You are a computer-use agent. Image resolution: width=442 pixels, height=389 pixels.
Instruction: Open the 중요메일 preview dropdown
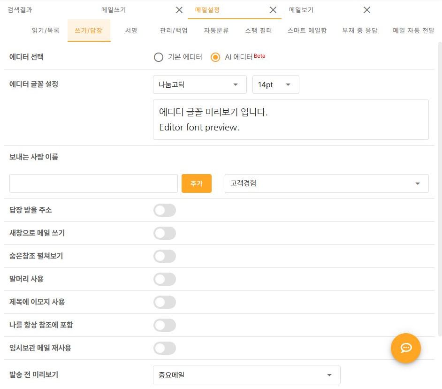[247, 375]
